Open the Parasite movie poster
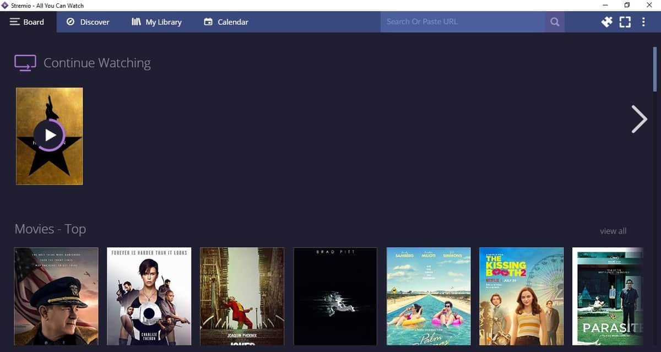 click(608, 296)
